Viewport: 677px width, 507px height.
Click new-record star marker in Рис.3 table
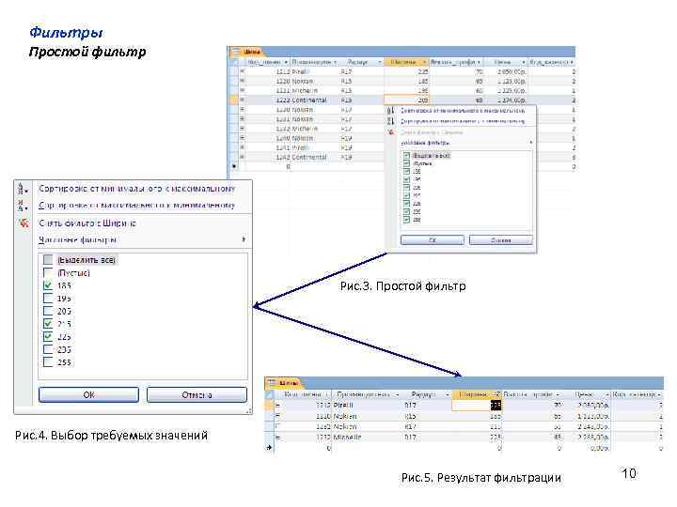pyautogui.click(x=234, y=166)
